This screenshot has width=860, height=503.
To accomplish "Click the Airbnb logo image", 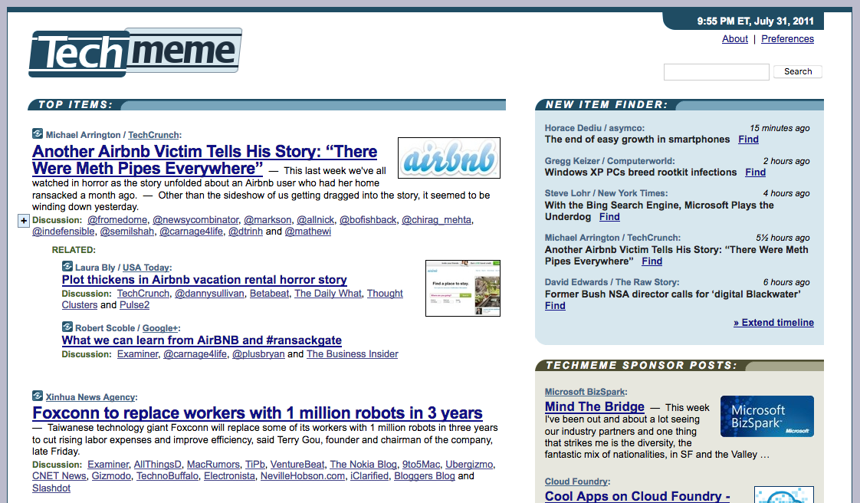I will point(449,157).
